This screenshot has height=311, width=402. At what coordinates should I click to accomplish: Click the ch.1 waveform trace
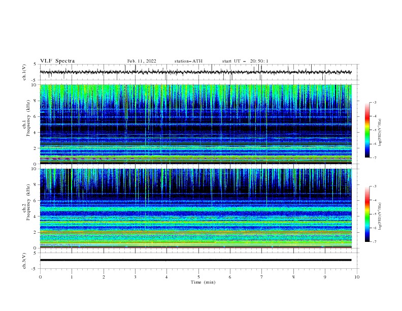coord(195,72)
